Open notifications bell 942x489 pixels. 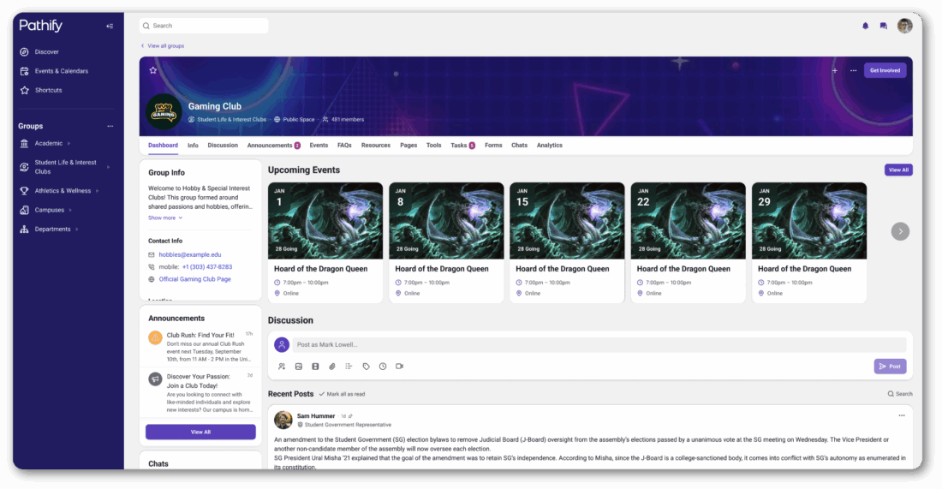[865, 27]
